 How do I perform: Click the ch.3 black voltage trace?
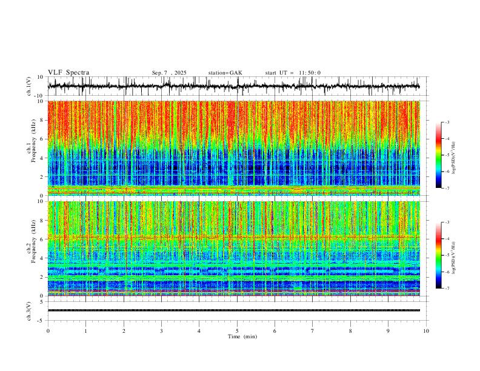[233, 310]
